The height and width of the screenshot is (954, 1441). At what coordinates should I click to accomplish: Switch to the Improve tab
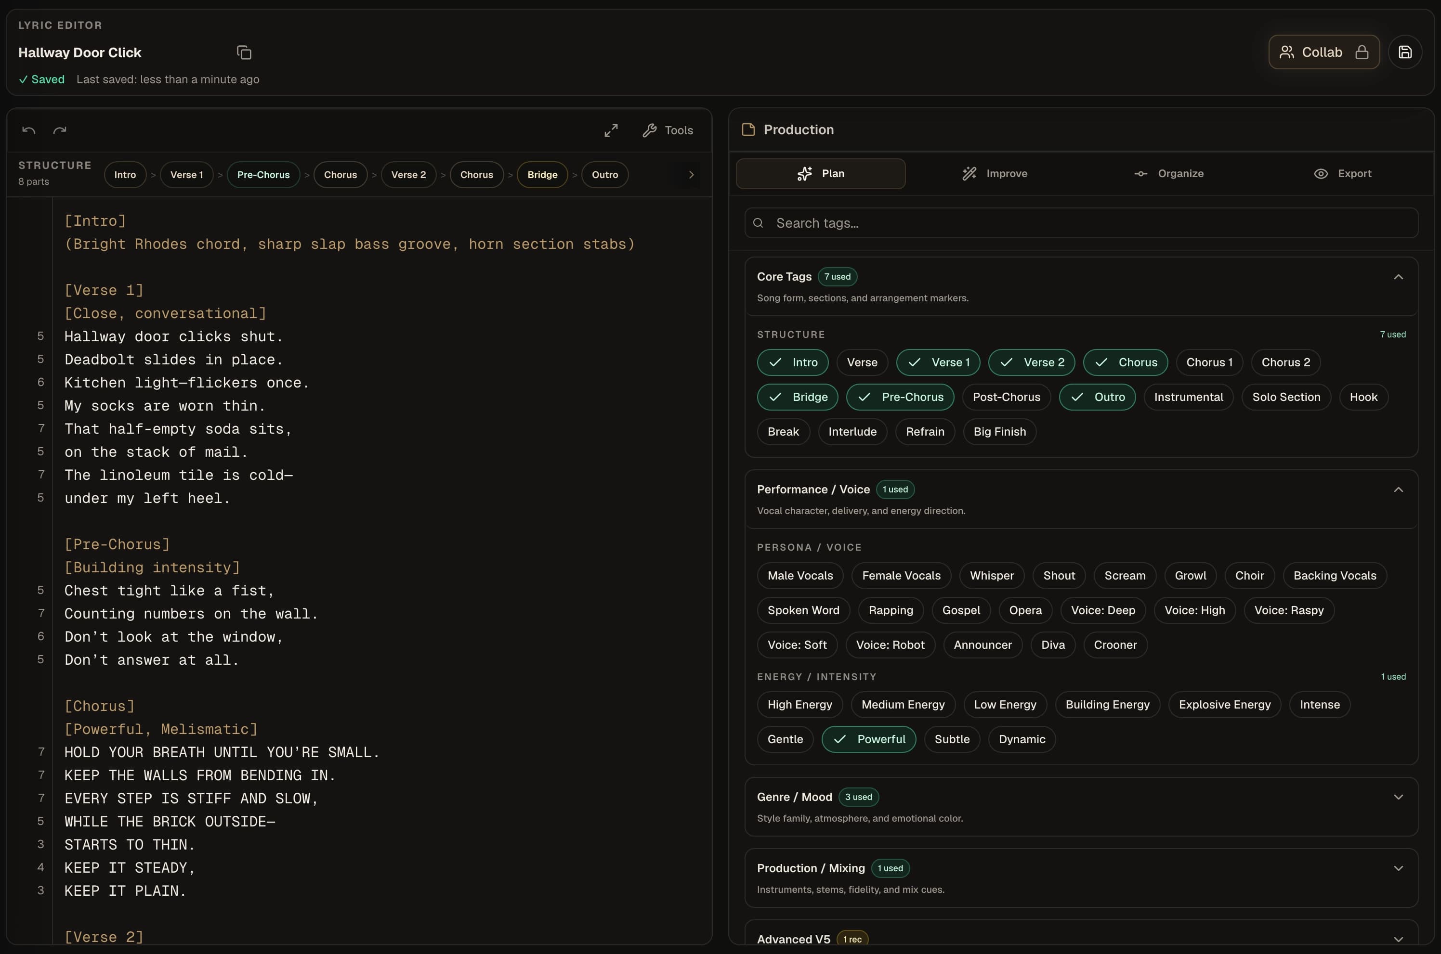[995, 173]
